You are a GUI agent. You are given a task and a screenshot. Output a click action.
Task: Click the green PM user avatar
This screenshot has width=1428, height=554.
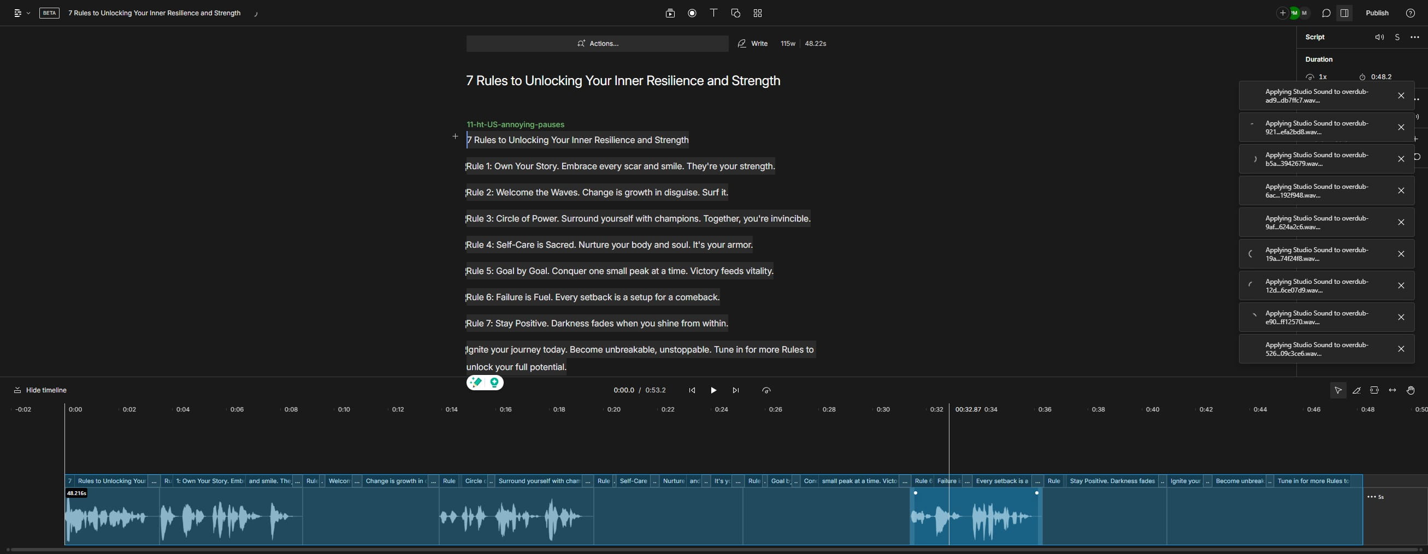tap(1293, 13)
